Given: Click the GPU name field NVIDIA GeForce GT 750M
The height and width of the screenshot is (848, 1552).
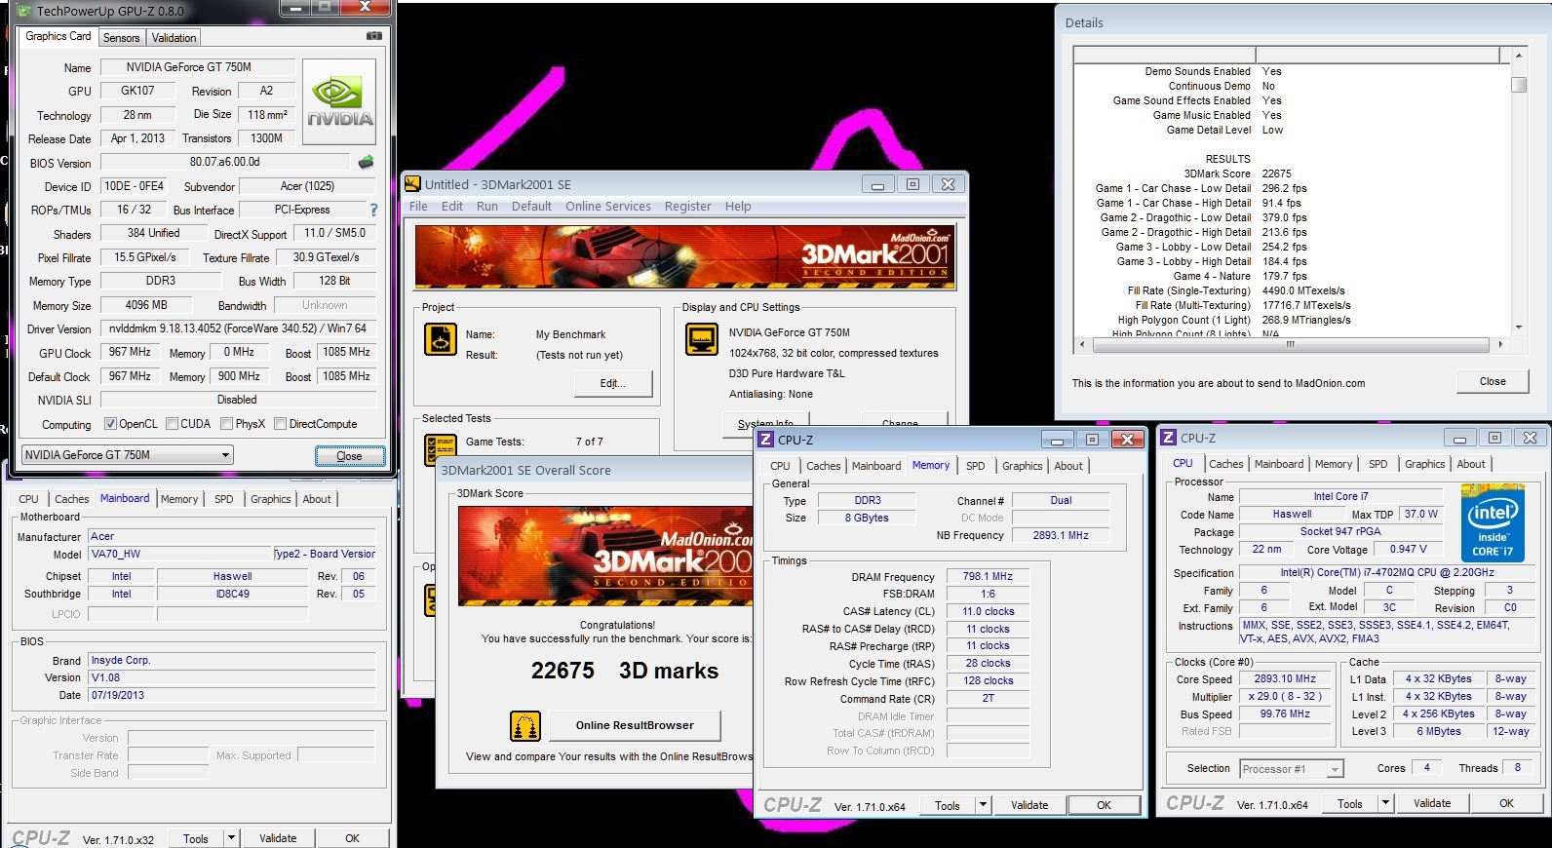Looking at the screenshot, I should [x=198, y=67].
